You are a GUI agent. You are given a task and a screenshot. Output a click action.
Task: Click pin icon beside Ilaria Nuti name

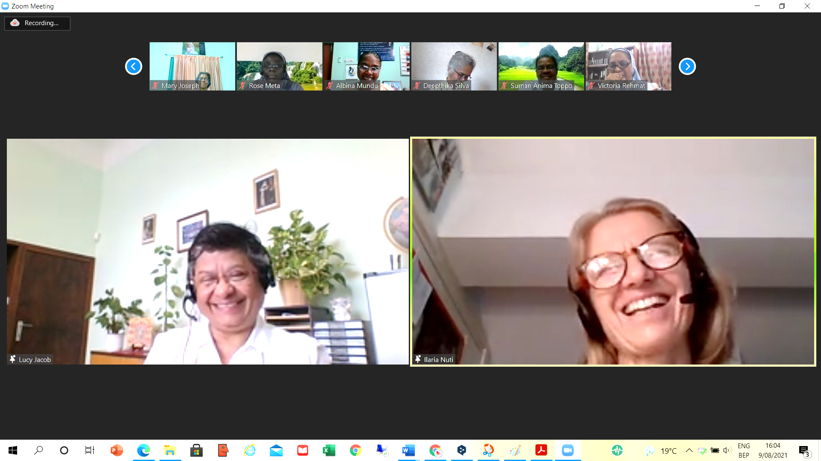(418, 359)
